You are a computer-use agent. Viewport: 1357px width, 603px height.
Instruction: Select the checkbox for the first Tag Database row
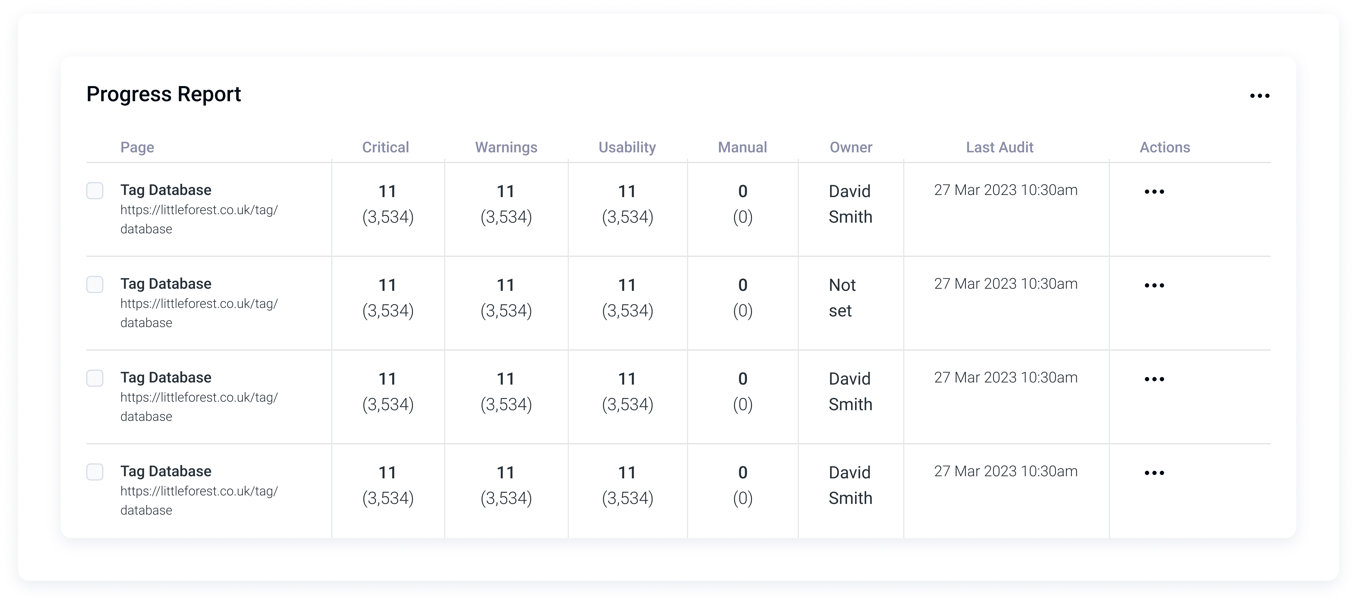point(95,191)
